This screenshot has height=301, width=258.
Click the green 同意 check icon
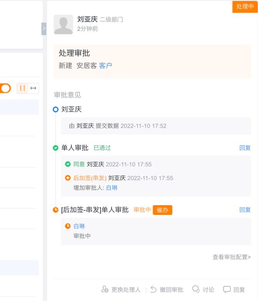tap(68, 164)
